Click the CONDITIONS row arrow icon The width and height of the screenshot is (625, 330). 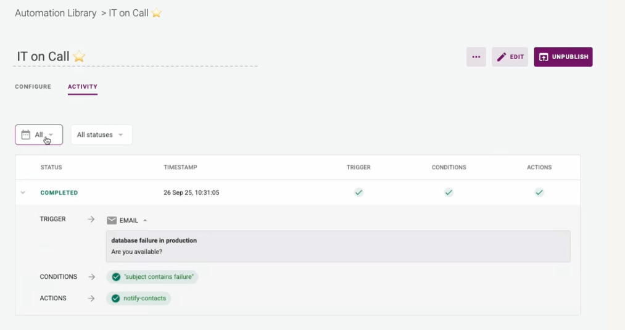(92, 276)
